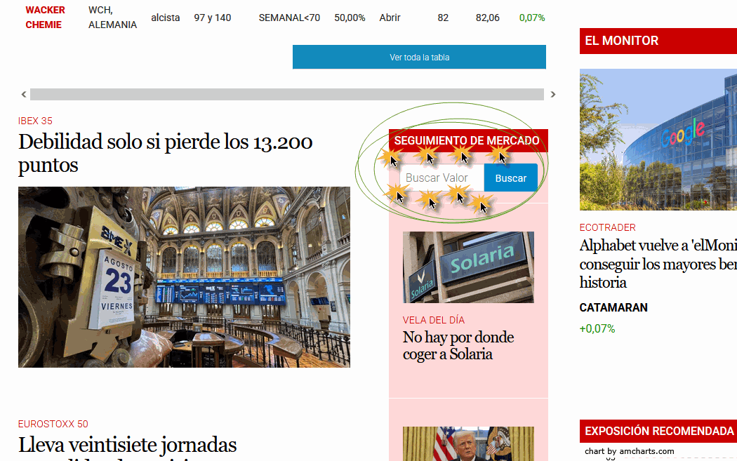Click the EXPOSICIÓN RECOMENDADA header

click(x=658, y=431)
